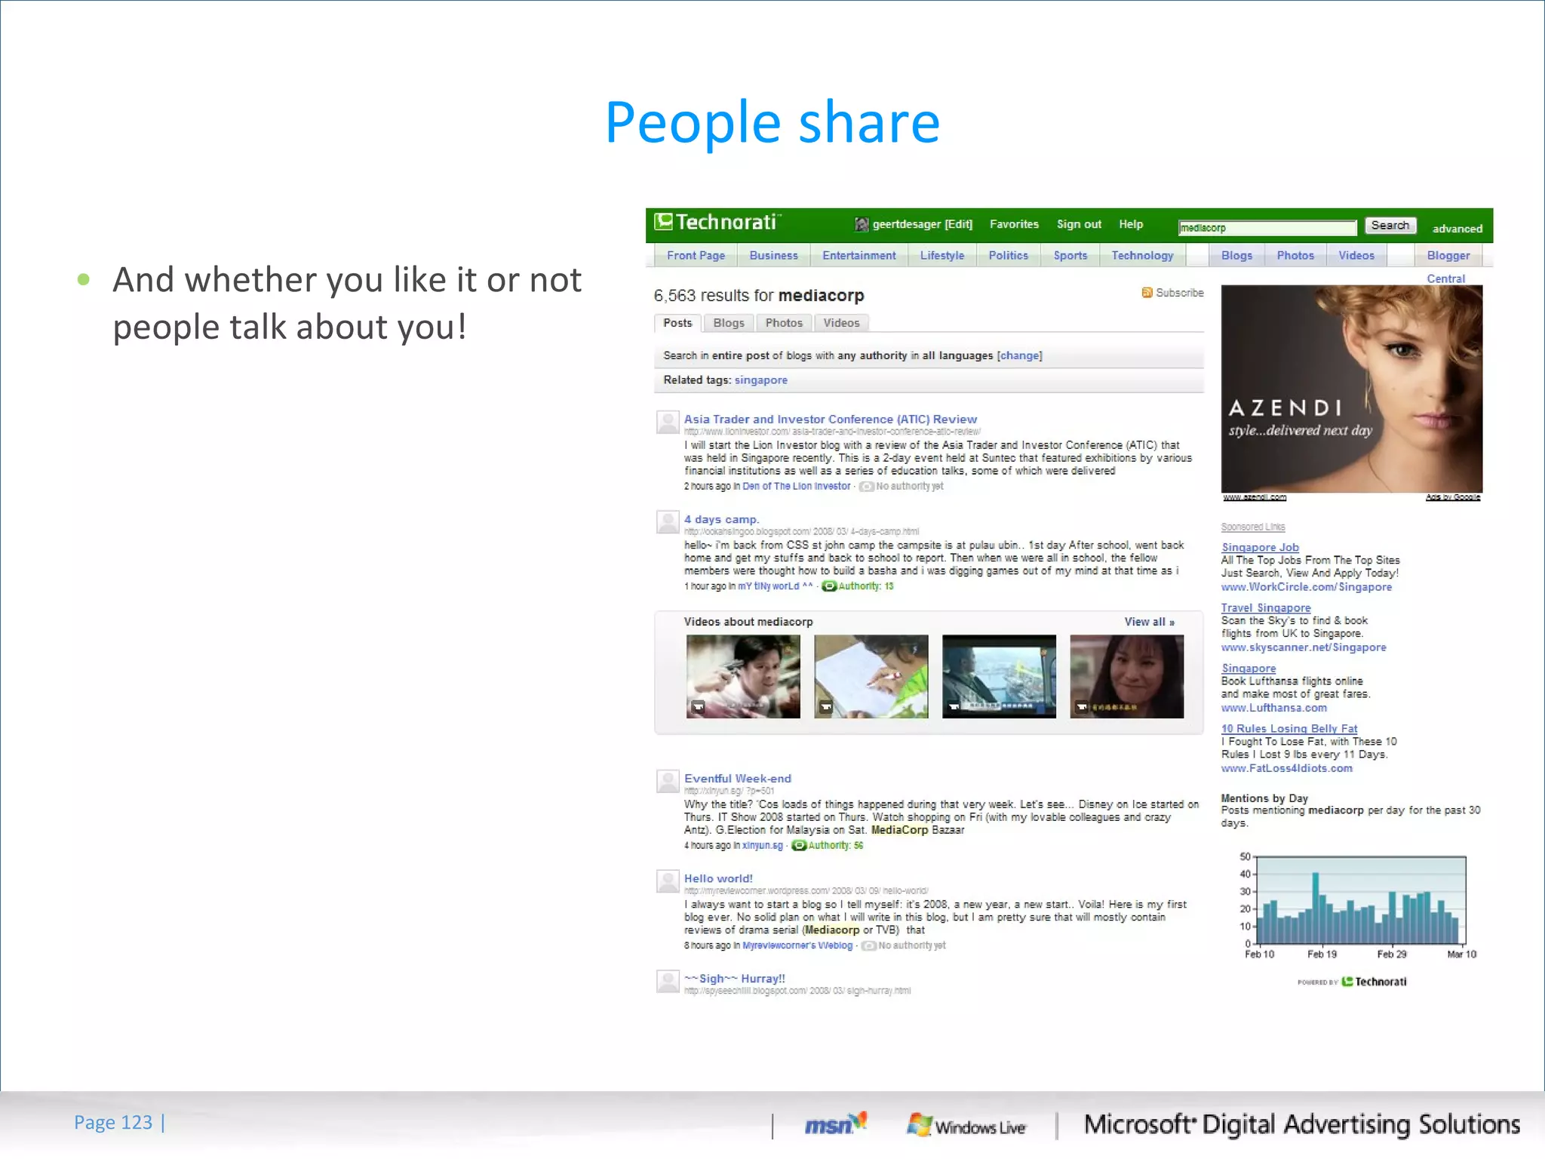Open the ~~Sigh~~ Hurray!! post
Image resolution: width=1545 pixels, height=1159 pixels.
tap(734, 979)
